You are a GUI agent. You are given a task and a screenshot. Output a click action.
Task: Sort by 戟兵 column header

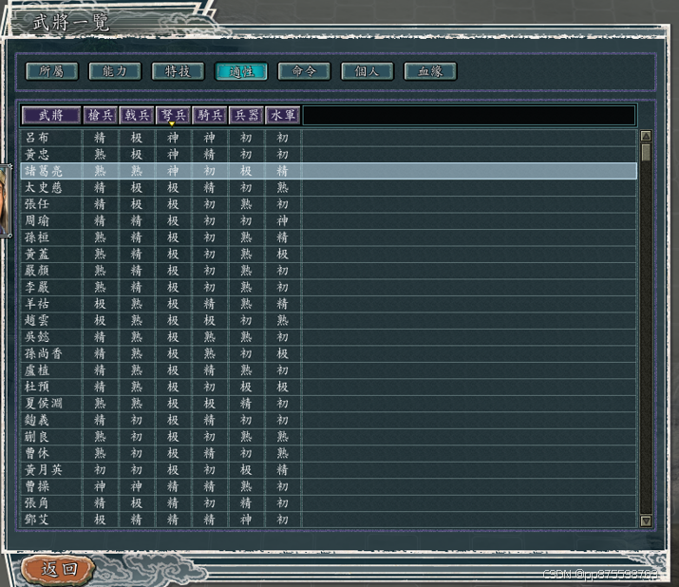click(137, 115)
